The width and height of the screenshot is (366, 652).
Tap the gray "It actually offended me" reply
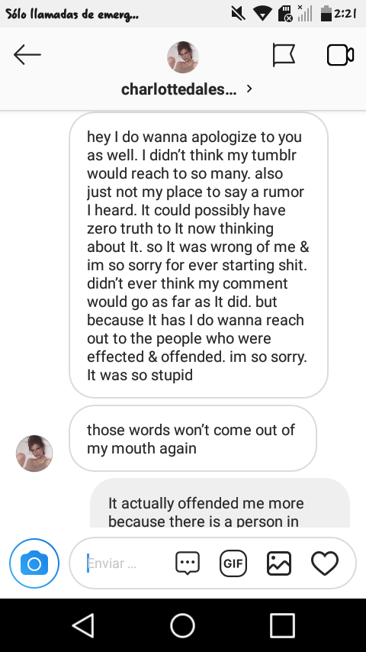pos(220,503)
